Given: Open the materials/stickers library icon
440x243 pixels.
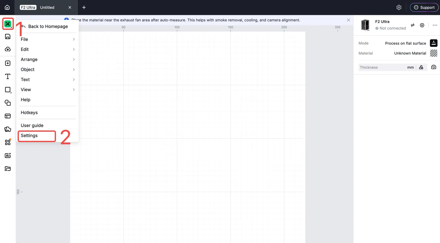Looking at the screenshot, I should [x=8, y=129].
